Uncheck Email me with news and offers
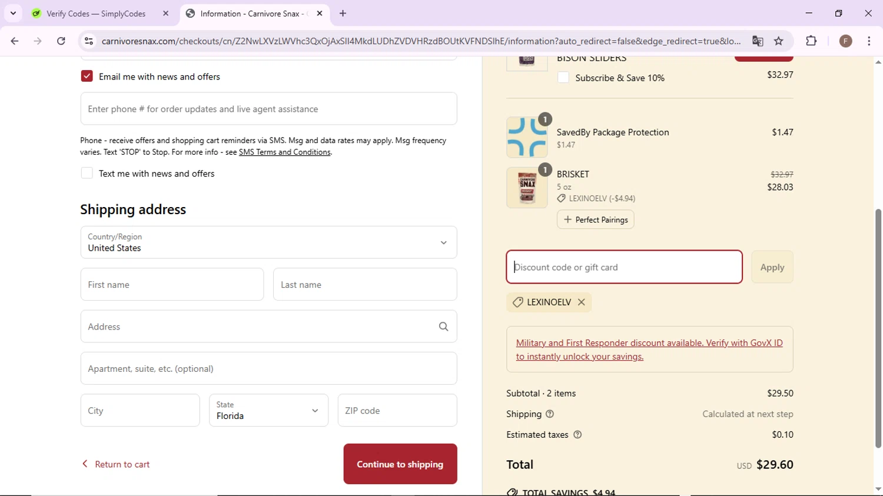The height and width of the screenshot is (496, 883). coord(87,76)
